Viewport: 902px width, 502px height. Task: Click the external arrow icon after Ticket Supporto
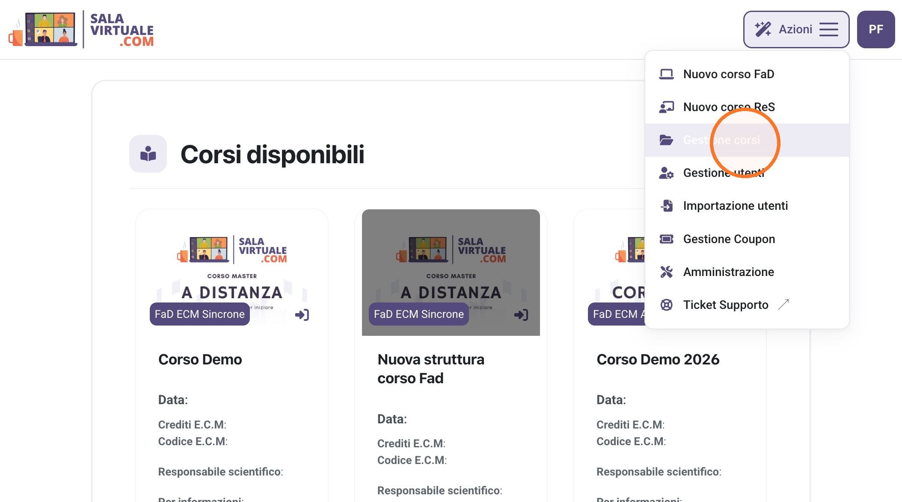pos(783,304)
